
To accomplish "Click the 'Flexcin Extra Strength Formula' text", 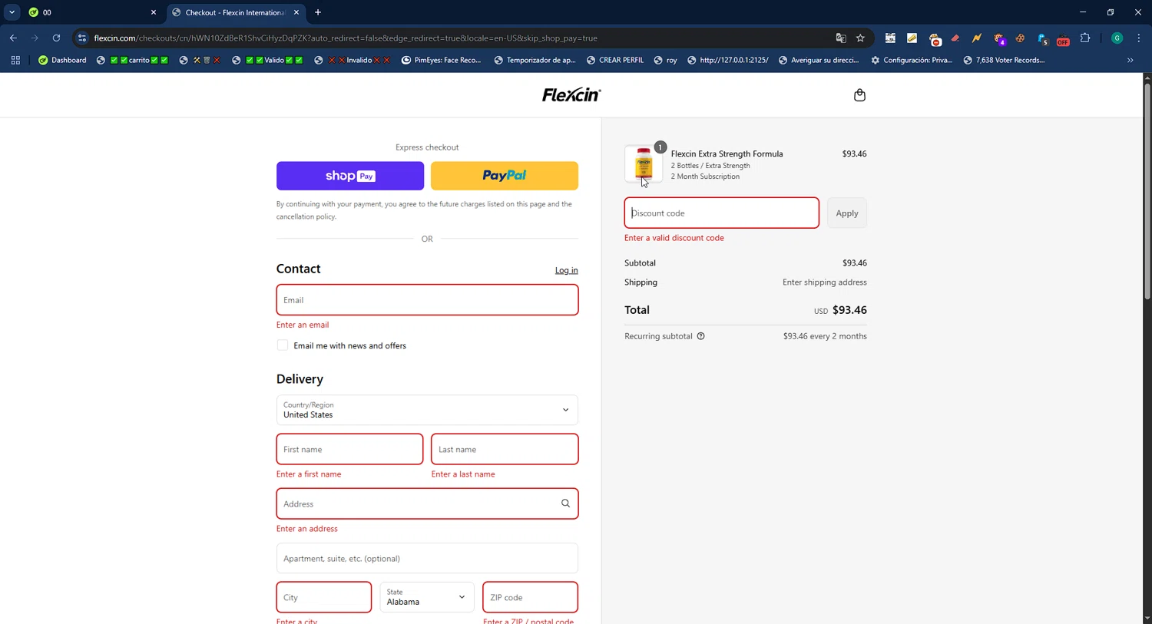I will point(727,154).
